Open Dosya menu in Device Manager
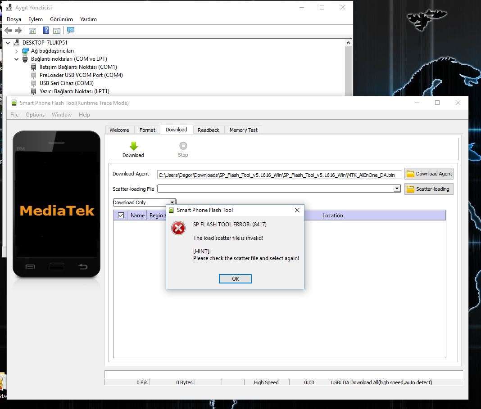481x409 pixels. point(14,19)
